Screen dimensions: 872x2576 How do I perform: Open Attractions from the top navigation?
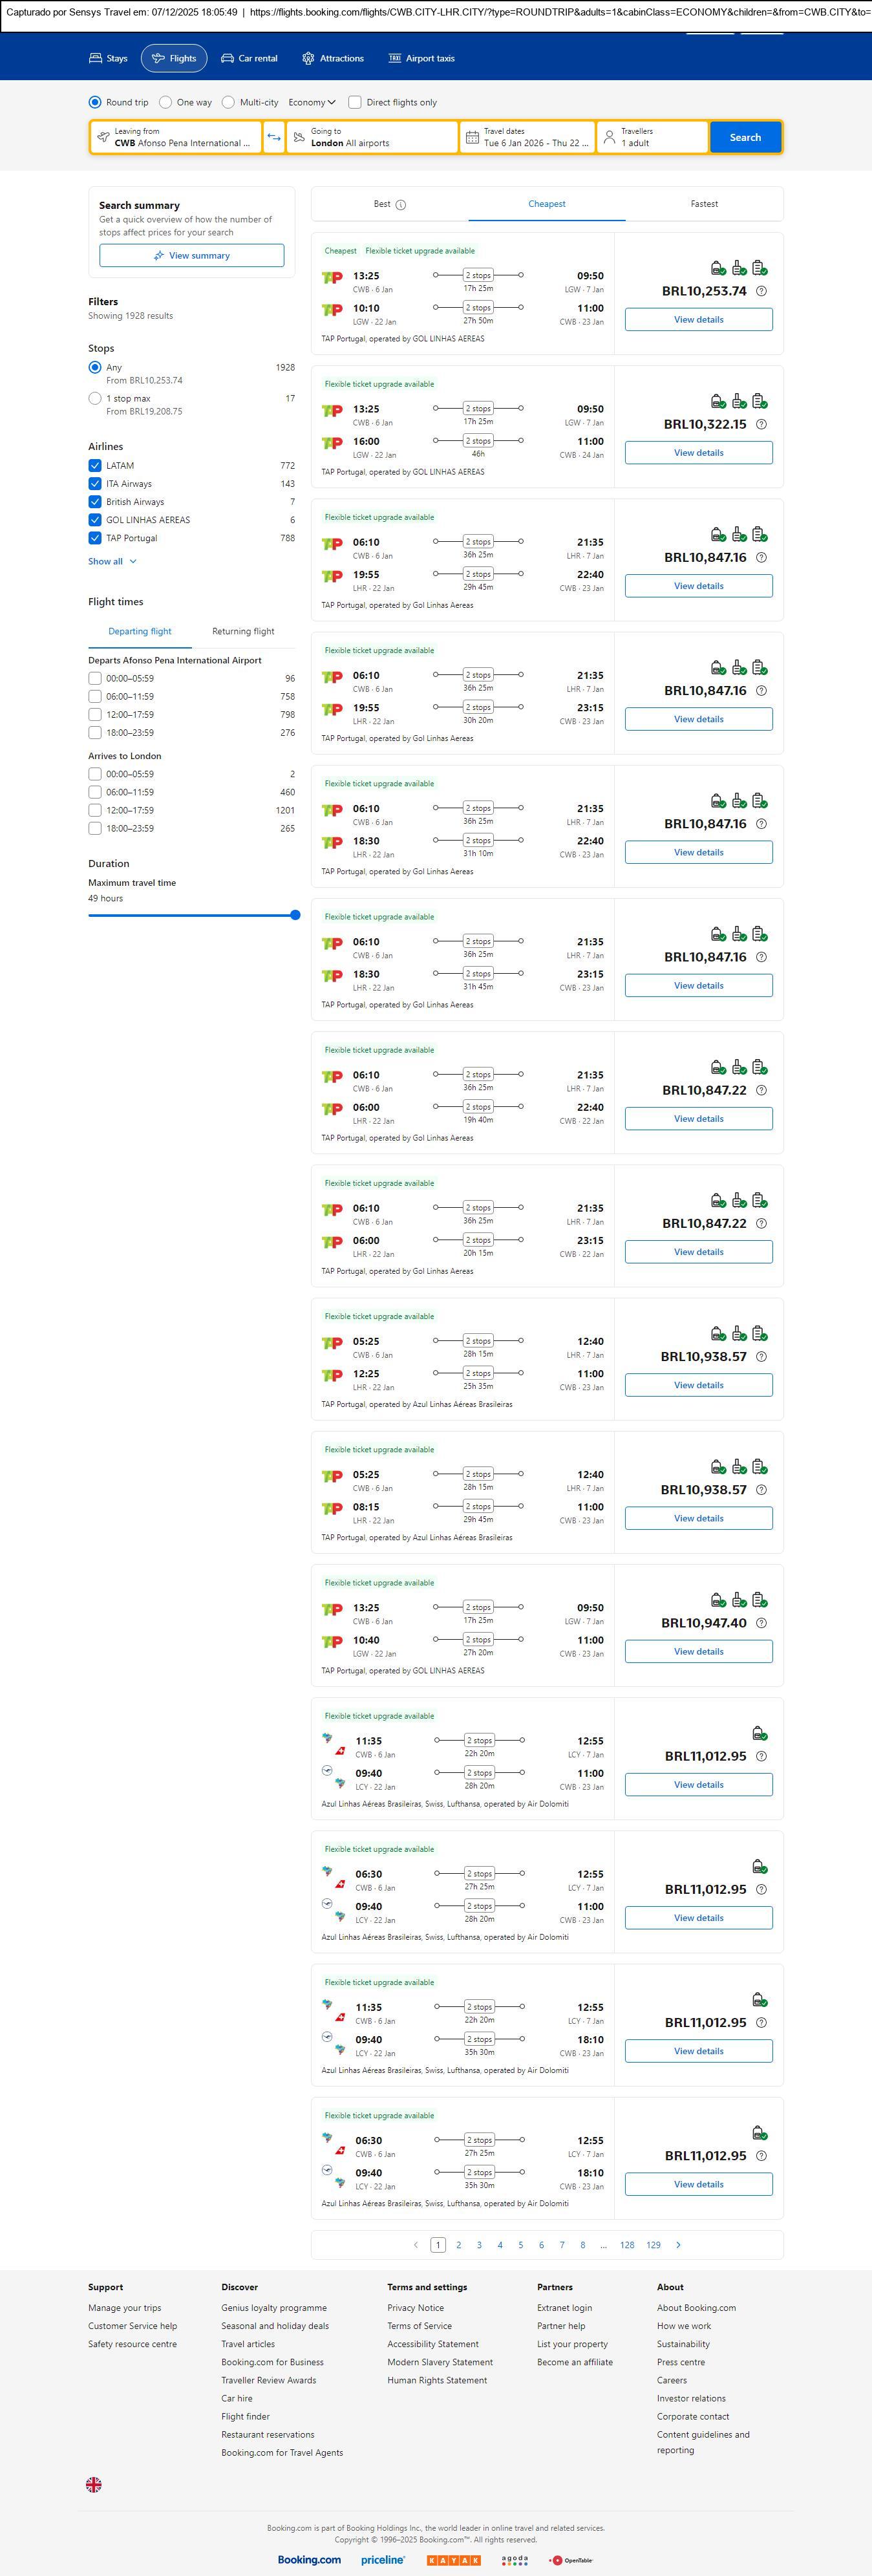333,59
